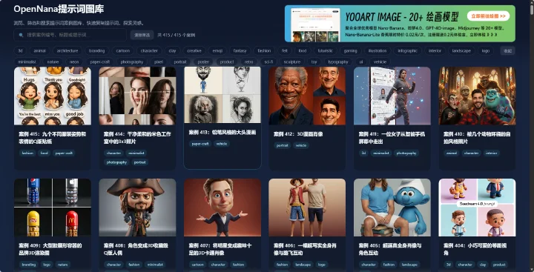Select the illustration filter tag
The height and width of the screenshot is (272, 534).
click(x=378, y=50)
